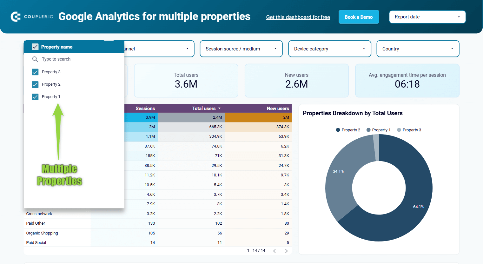
Task: Click Property 3 legend dot
Action: tap(399, 130)
